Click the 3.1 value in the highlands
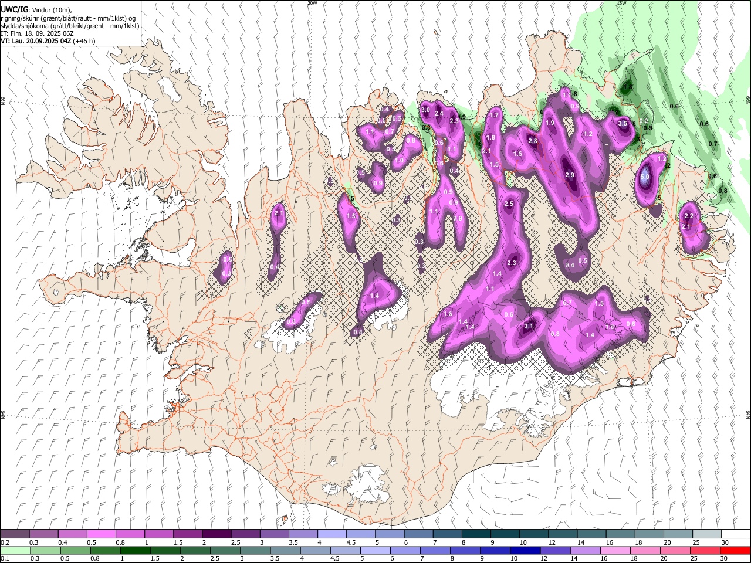Viewport: 751px width, 563px height. [528, 326]
